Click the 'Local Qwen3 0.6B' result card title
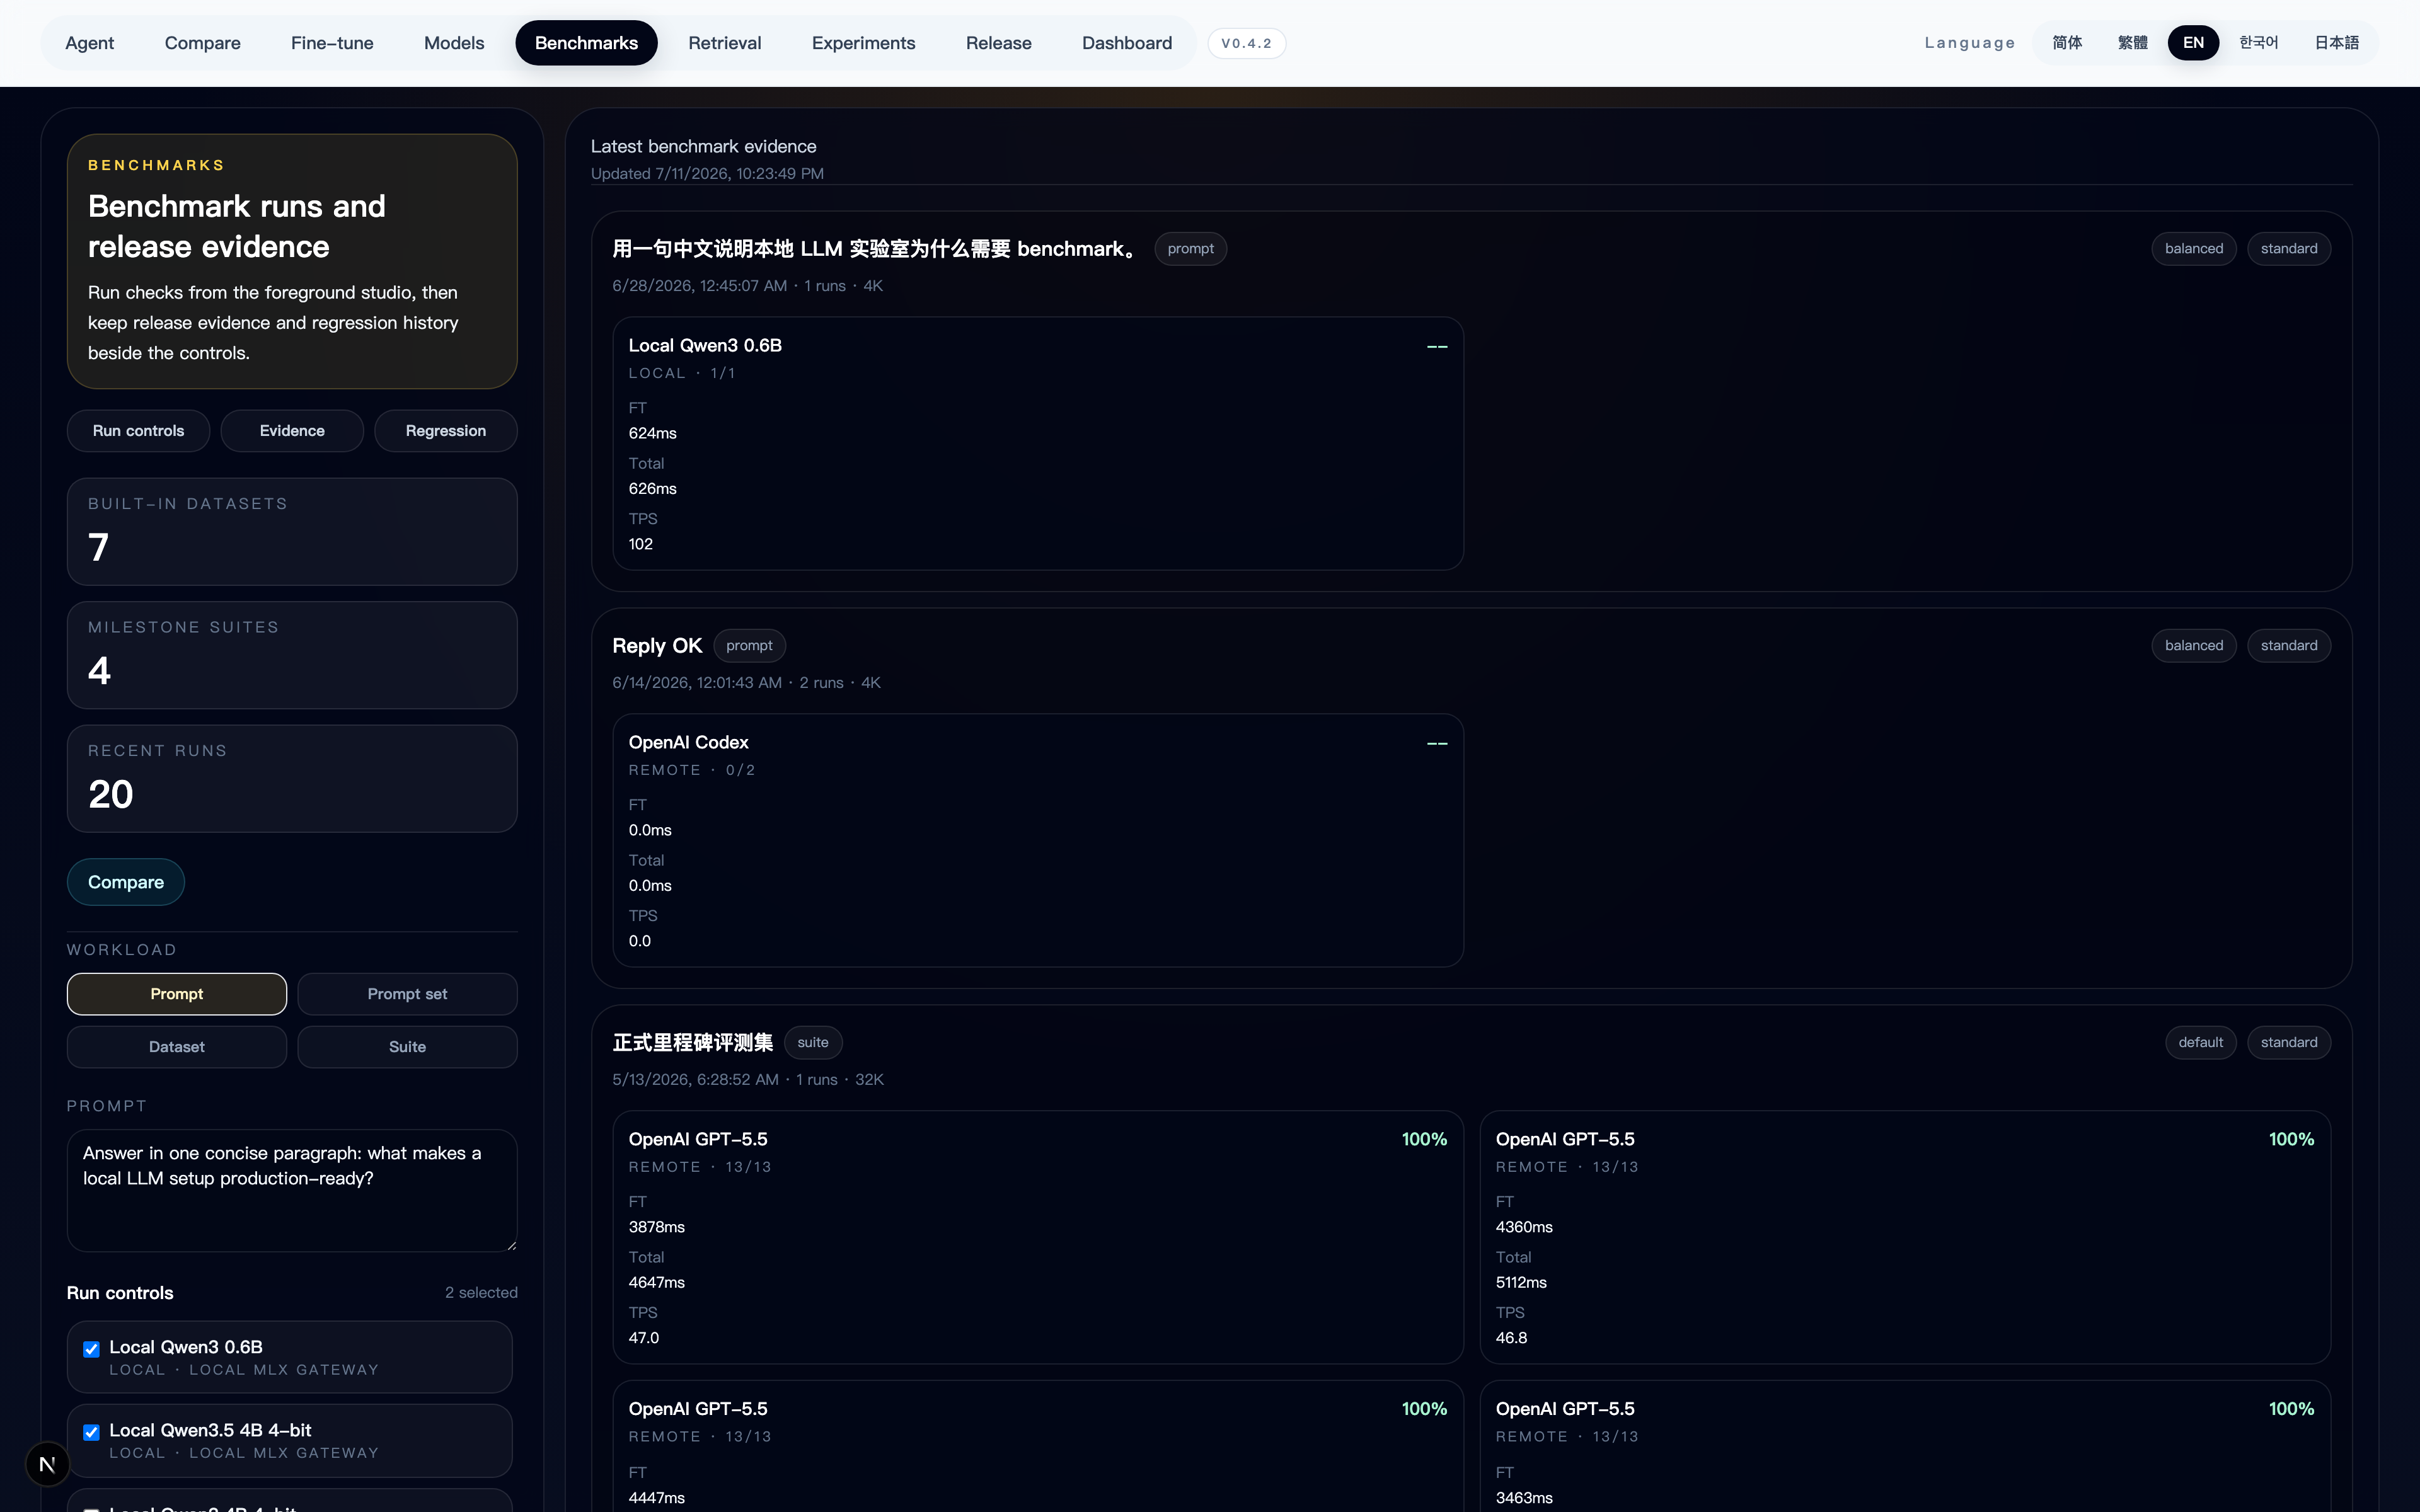The height and width of the screenshot is (1512, 2420). click(x=705, y=345)
